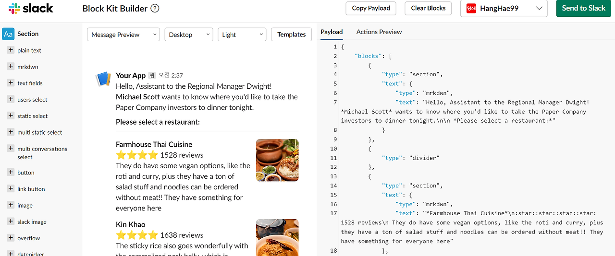The image size is (615, 256).
Task: Open the Desktop view dropdown
Action: click(189, 35)
